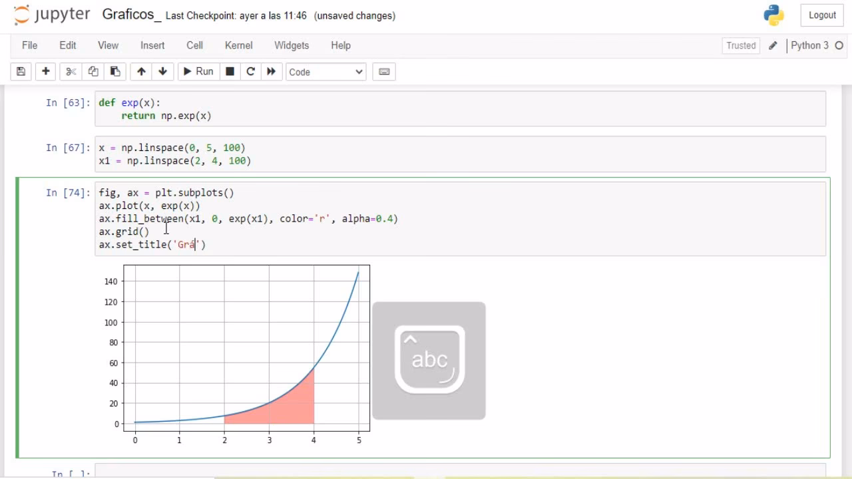Open the Kernel menu
The image size is (852, 479).
(x=238, y=45)
